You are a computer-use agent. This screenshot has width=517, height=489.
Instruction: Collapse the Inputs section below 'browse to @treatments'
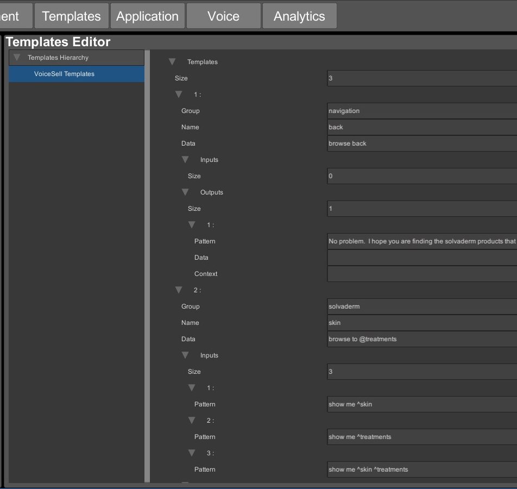tap(185, 355)
